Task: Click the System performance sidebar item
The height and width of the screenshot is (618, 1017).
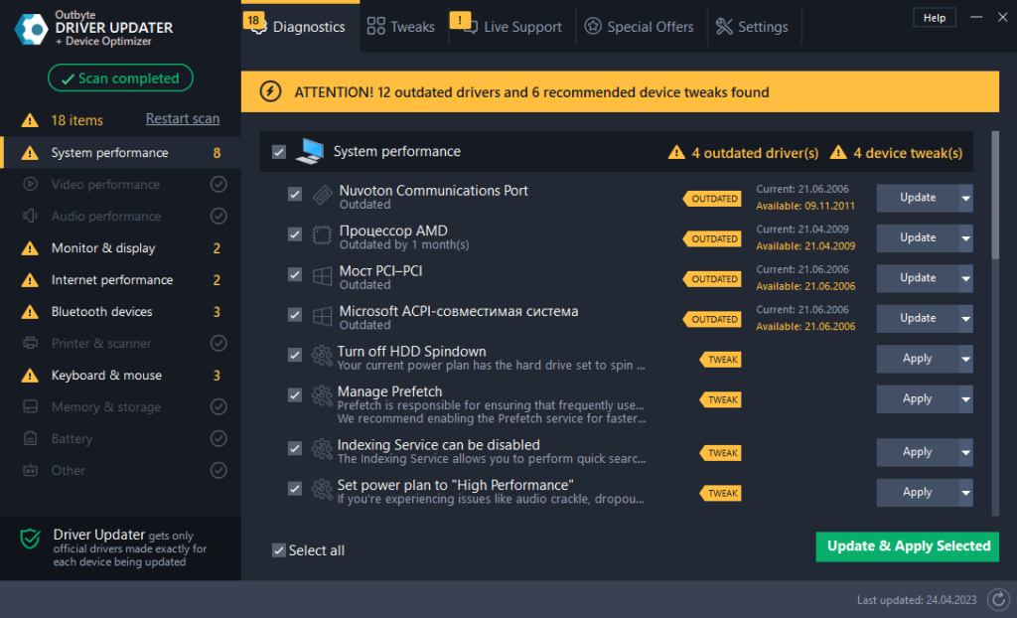Action: coord(120,153)
